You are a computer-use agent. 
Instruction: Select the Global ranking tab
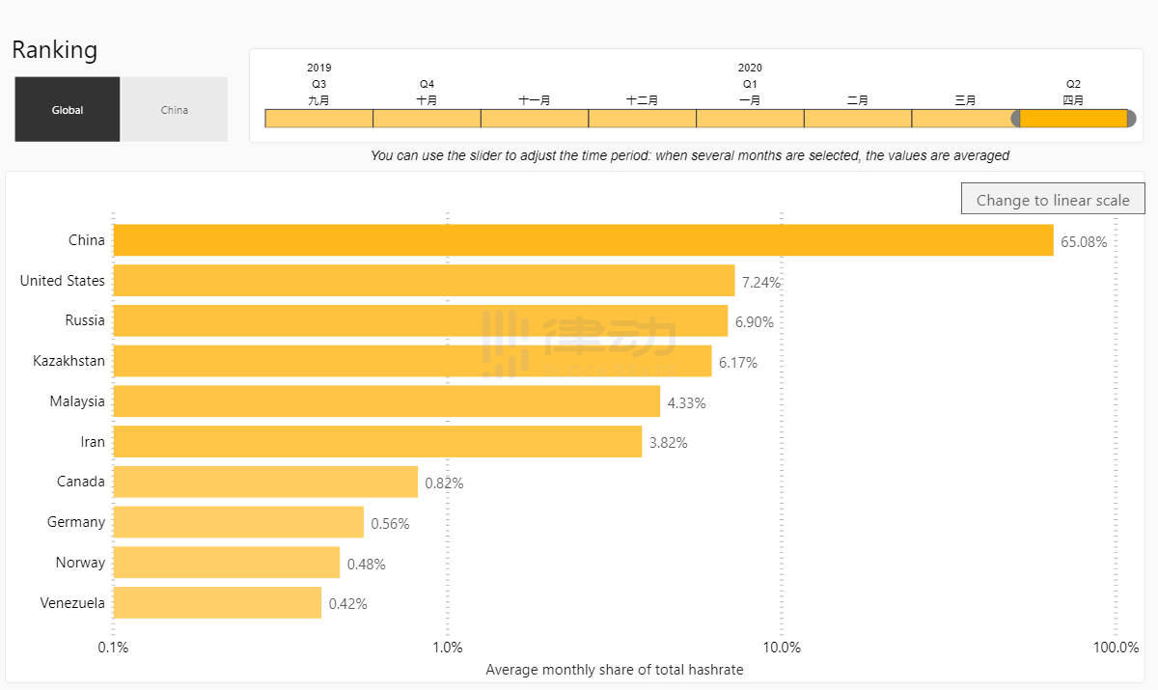coord(68,110)
